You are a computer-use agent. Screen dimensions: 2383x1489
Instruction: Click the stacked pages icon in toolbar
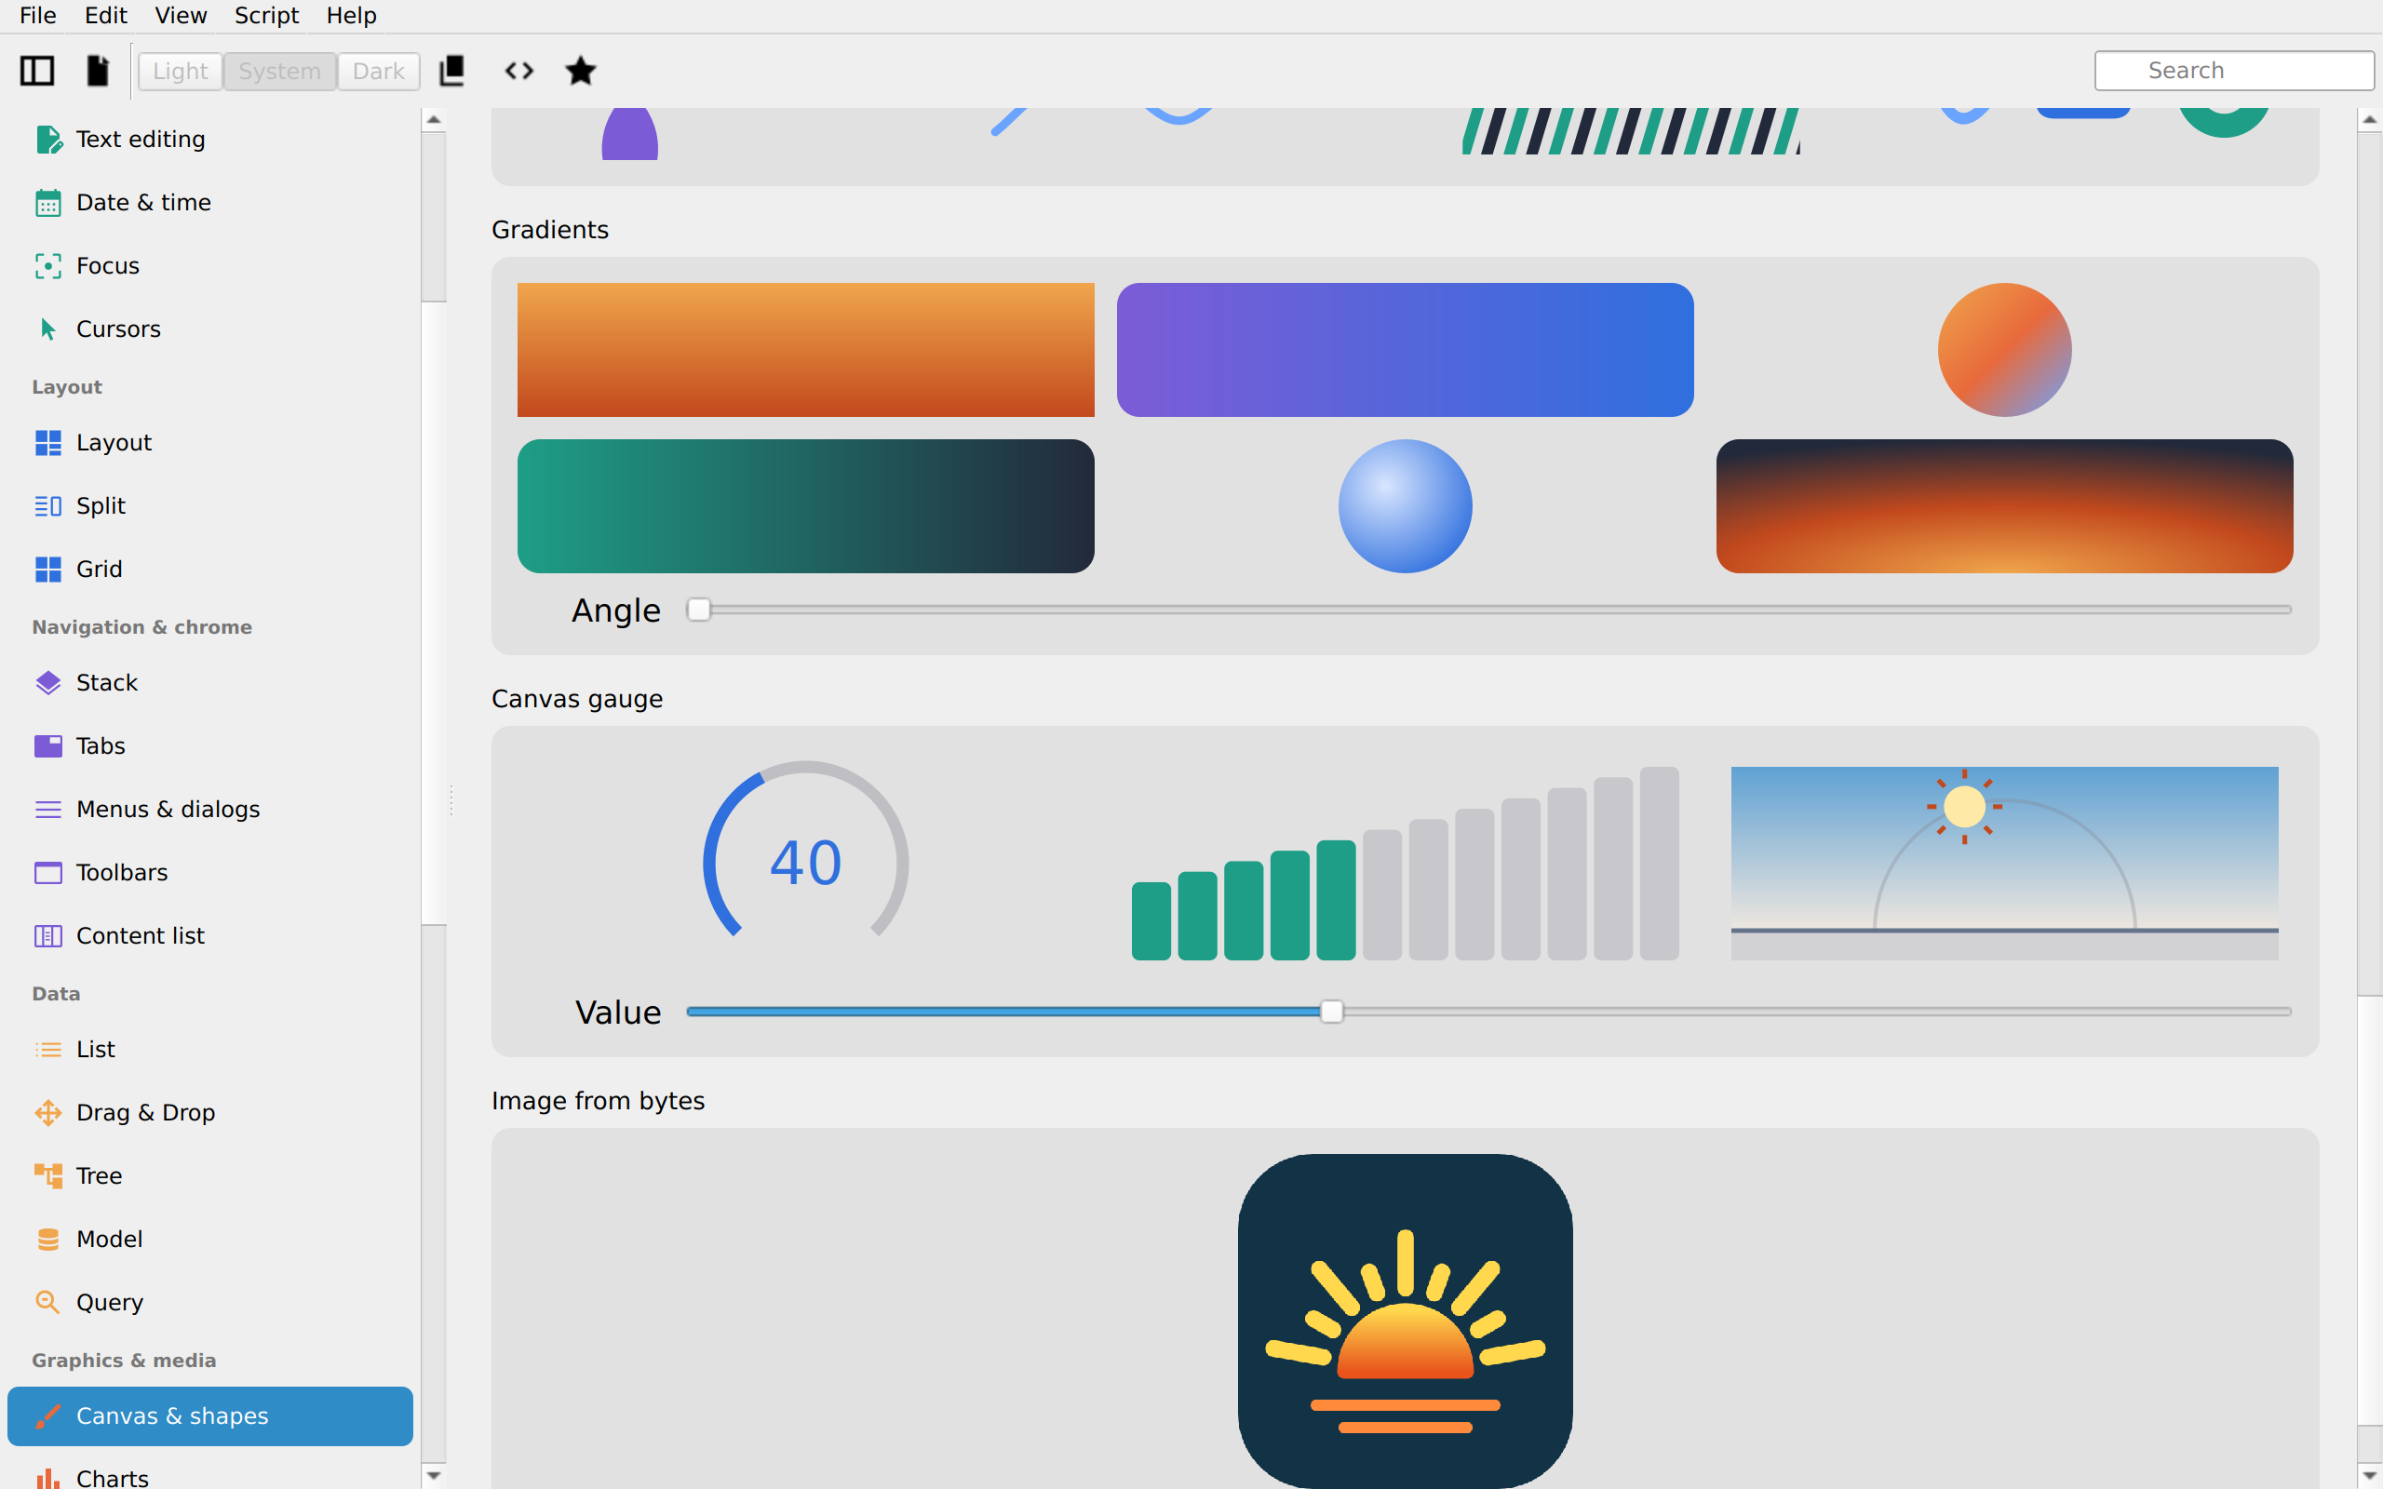tap(452, 71)
